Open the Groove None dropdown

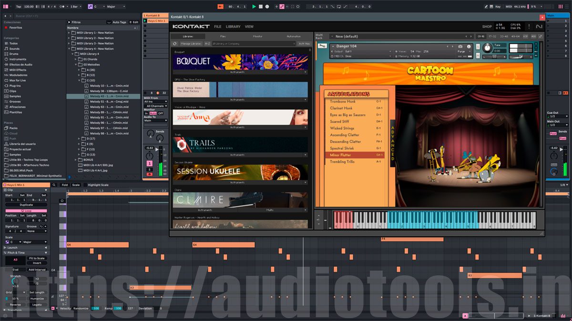(37, 231)
